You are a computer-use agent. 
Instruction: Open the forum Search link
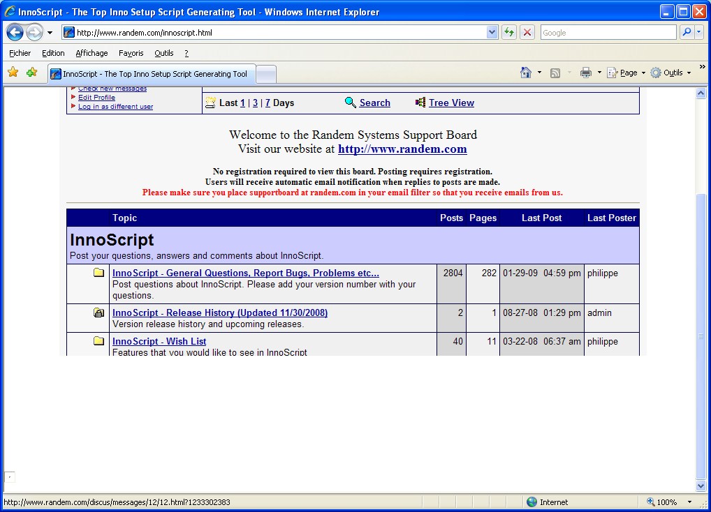coord(374,103)
